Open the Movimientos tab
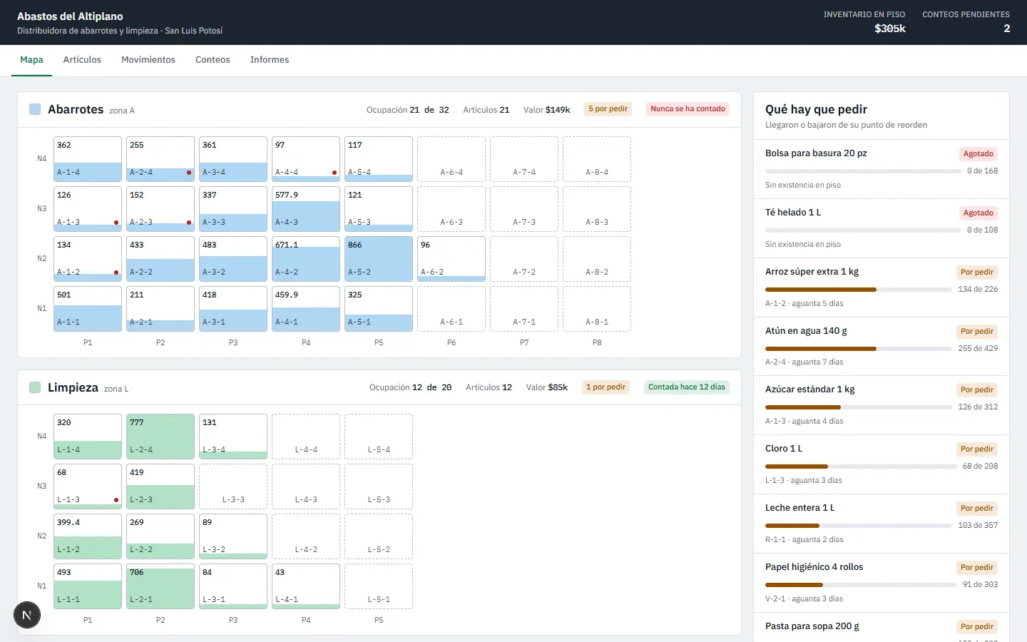 (148, 60)
